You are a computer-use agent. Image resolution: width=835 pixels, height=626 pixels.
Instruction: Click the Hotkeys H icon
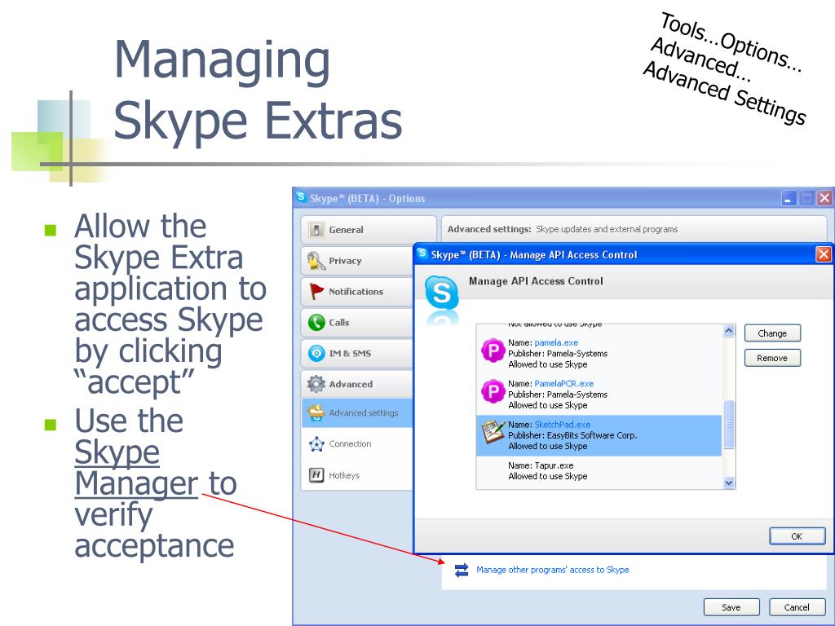(316, 475)
